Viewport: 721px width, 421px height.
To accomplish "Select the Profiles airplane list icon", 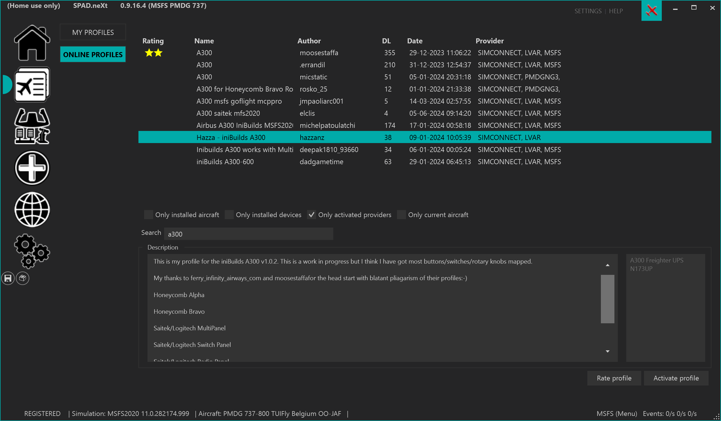I will (32, 85).
